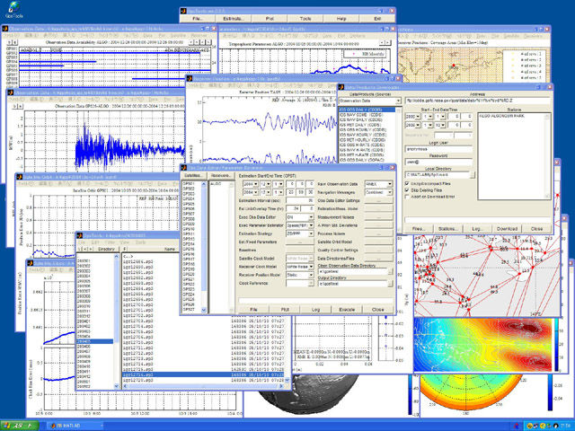Click the GpsTools main window title bar icon
Screen dimensions: 575x431
[183, 11]
